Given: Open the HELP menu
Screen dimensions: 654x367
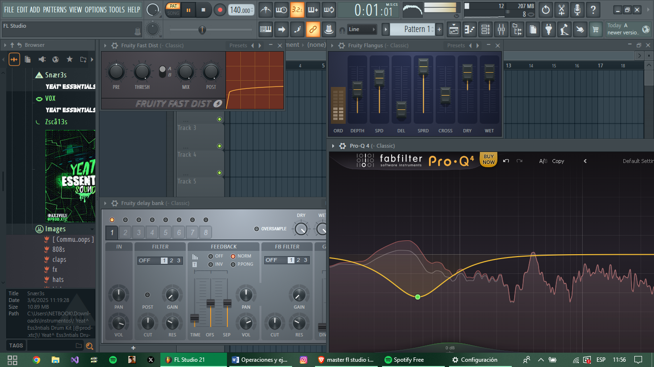Looking at the screenshot, I should tap(134, 10).
